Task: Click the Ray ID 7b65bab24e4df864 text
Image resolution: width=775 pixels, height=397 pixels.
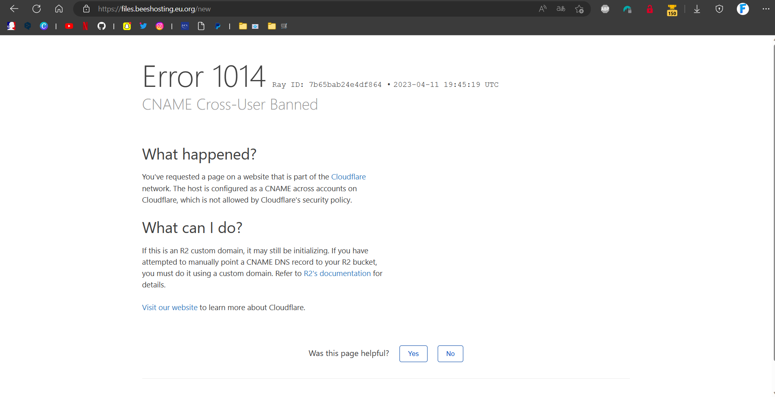Action: pyautogui.click(x=327, y=84)
